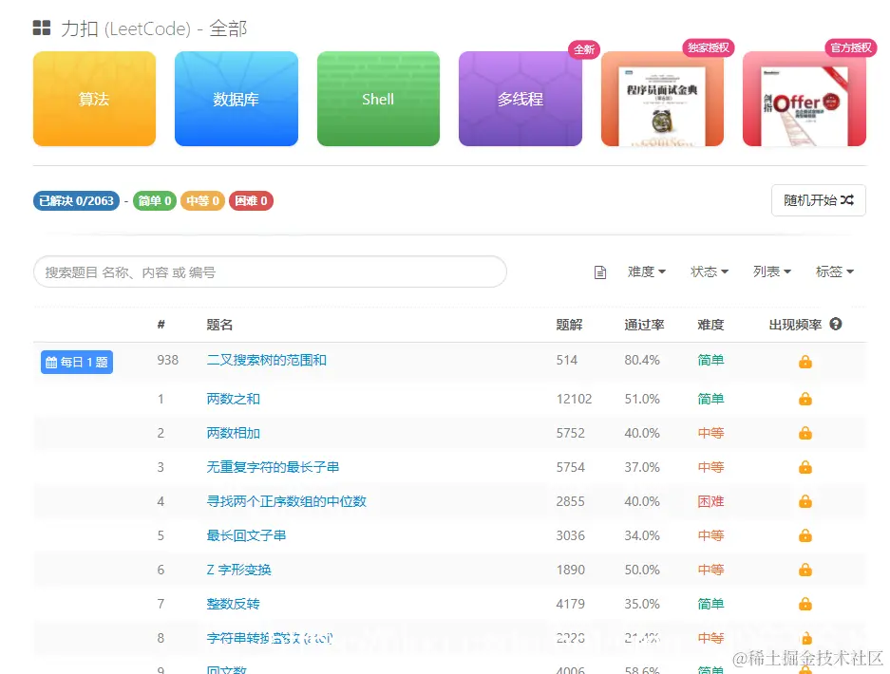Click solutions count 514
The width and height of the screenshot is (890, 674).
pyautogui.click(x=566, y=361)
